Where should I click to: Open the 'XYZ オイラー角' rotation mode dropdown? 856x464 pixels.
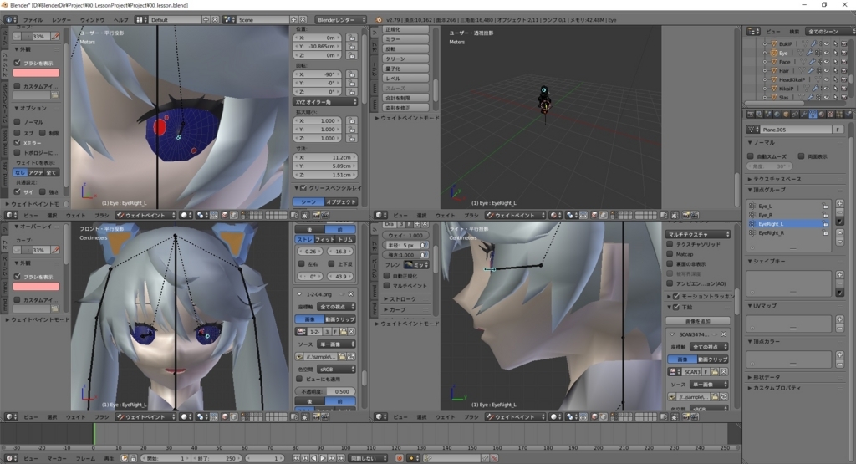[x=326, y=101]
